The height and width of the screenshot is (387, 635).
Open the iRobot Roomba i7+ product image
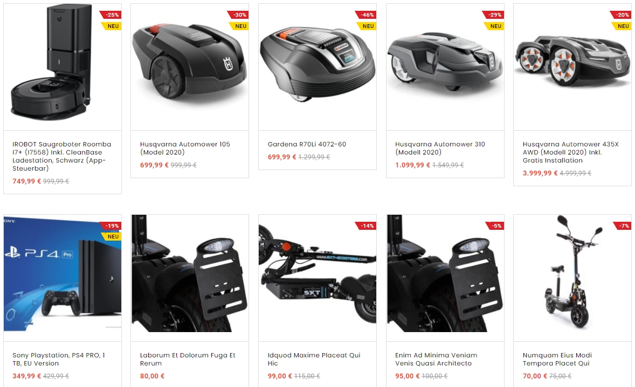pos(63,67)
